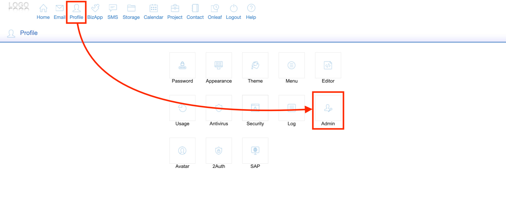Open the Calendar navigation item
Viewport: 506px width, 215px height.
[x=153, y=12]
